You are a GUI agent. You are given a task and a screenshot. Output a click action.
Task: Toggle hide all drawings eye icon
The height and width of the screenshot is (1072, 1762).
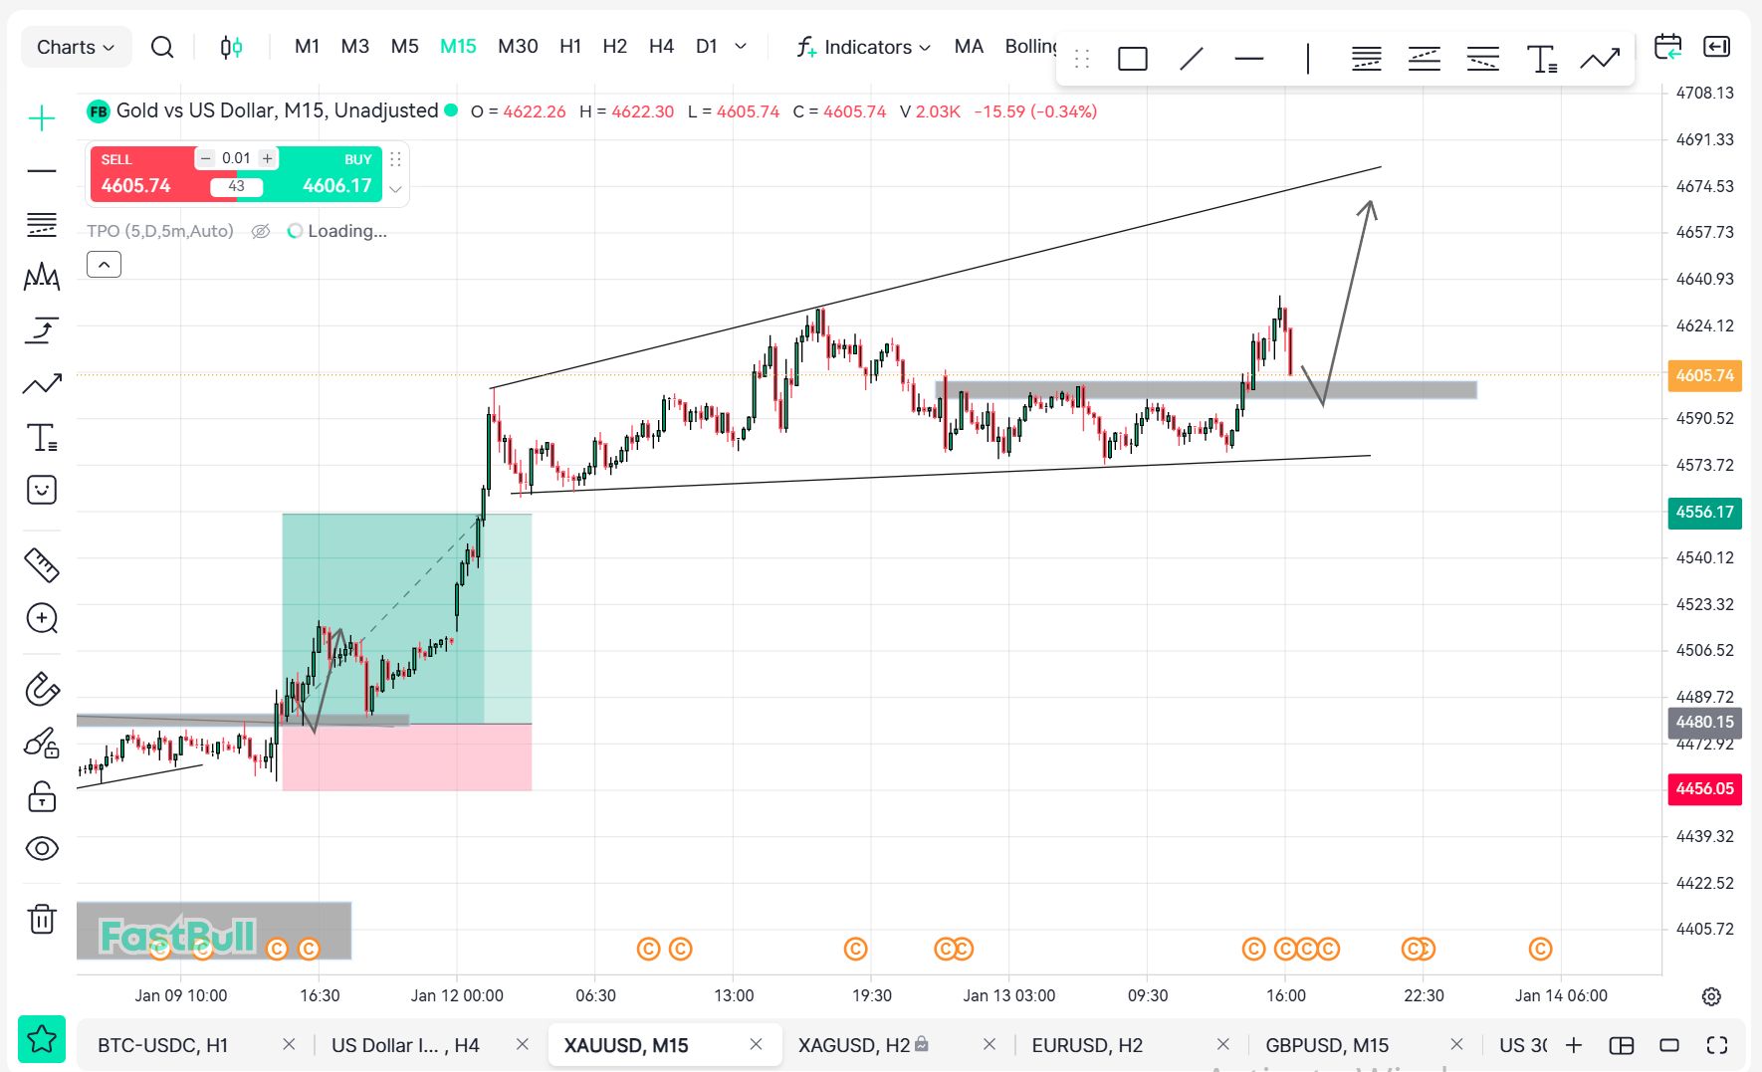point(42,848)
